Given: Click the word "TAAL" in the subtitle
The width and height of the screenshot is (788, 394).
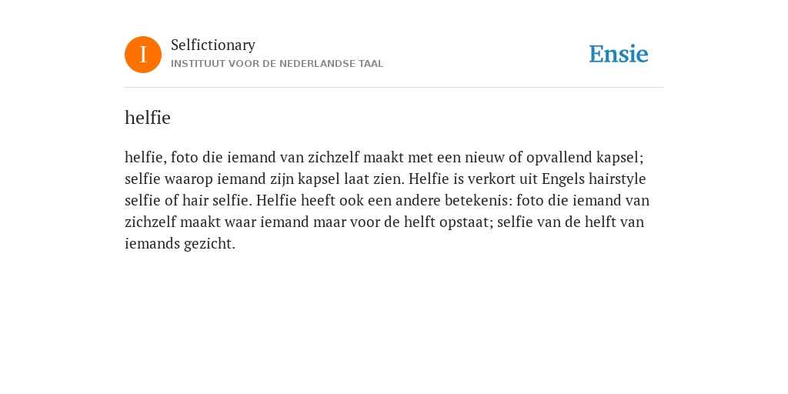Looking at the screenshot, I should tap(371, 64).
